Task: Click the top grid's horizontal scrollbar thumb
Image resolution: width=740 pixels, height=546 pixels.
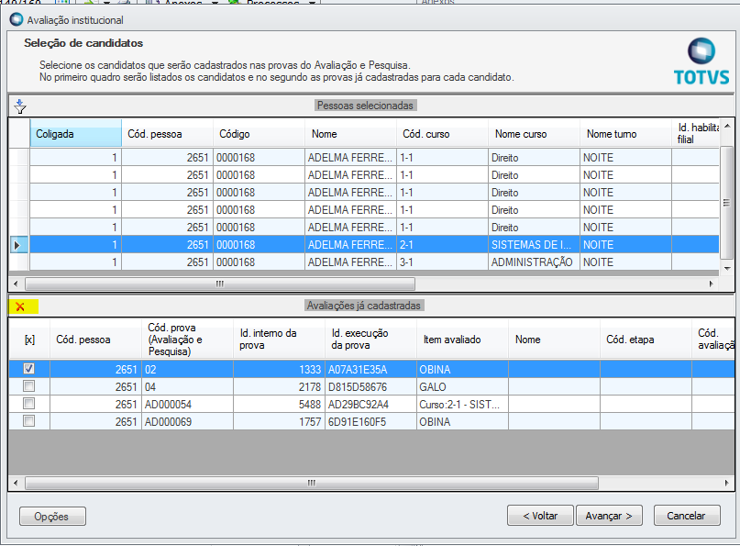Action: (x=220, y=284)
